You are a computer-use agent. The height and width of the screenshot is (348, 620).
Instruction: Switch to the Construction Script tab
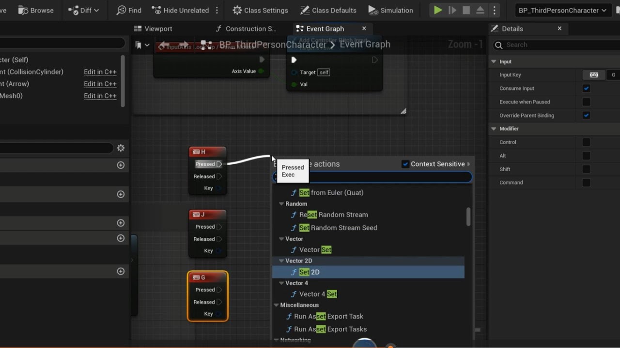point(246,29)
